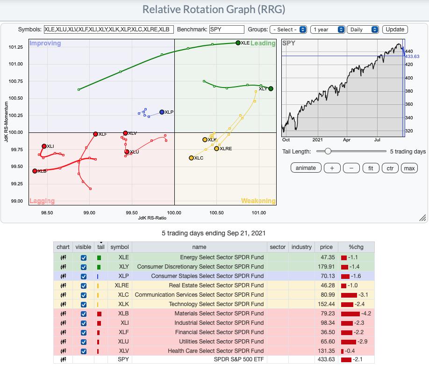Click the SPY price chart thumbnail
This screenshot has height=365, width=429.
point(343,88)
